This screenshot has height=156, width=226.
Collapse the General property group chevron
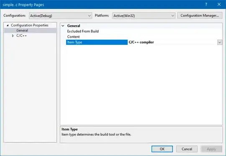click(x=63, y=26)
